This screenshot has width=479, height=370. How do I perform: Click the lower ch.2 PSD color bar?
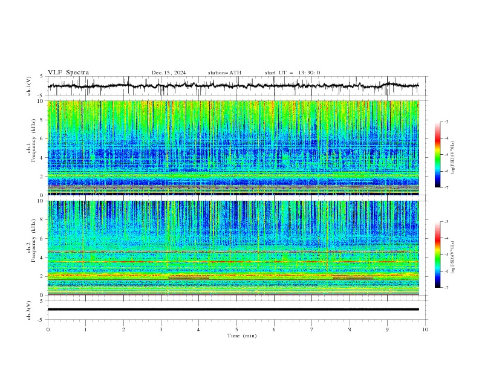(437, 255)
